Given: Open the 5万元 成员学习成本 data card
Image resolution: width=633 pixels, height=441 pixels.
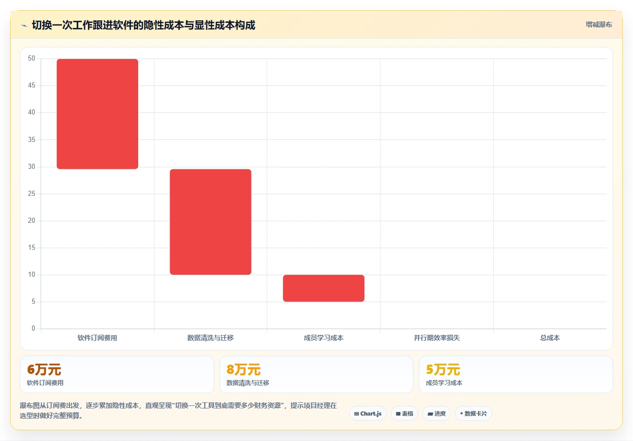Looking at the screenshot, I should [516, 374].
